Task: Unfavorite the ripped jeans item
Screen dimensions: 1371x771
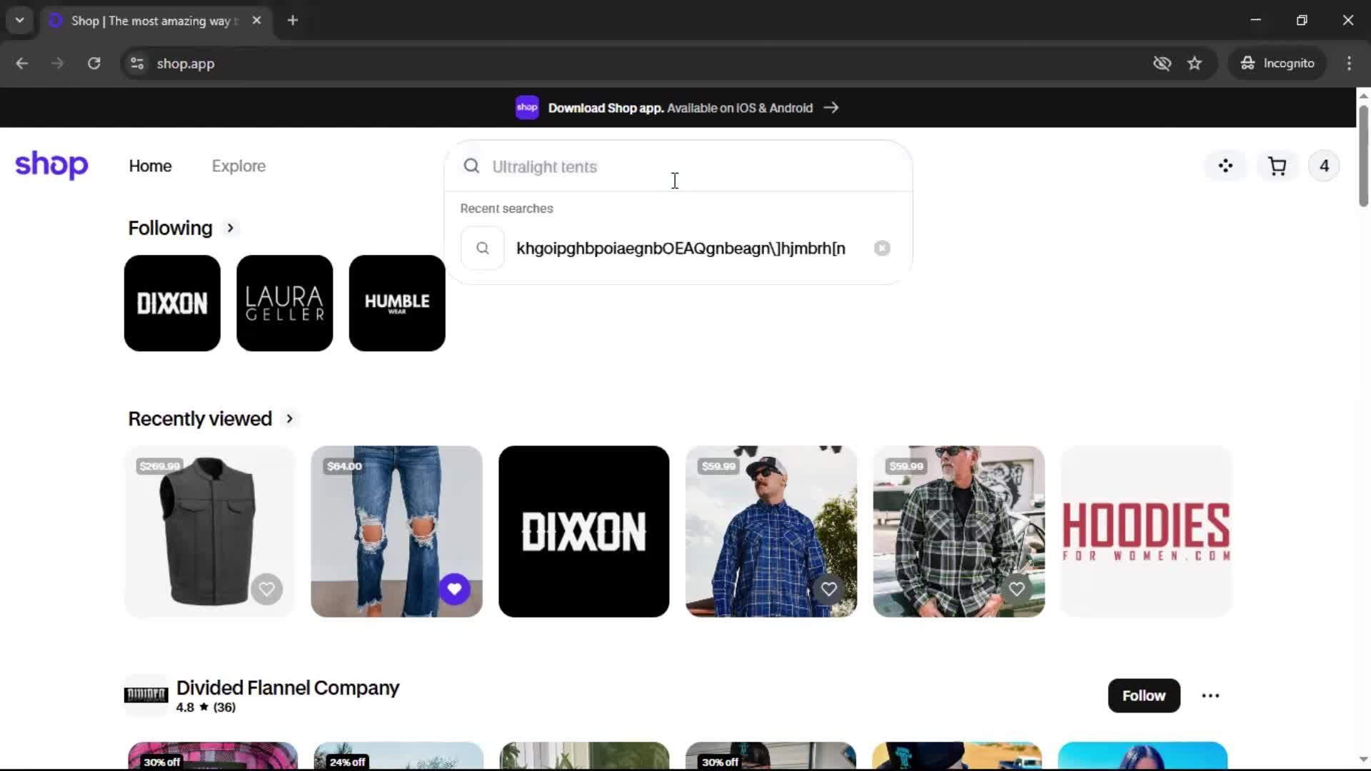Action: [454, 589]
